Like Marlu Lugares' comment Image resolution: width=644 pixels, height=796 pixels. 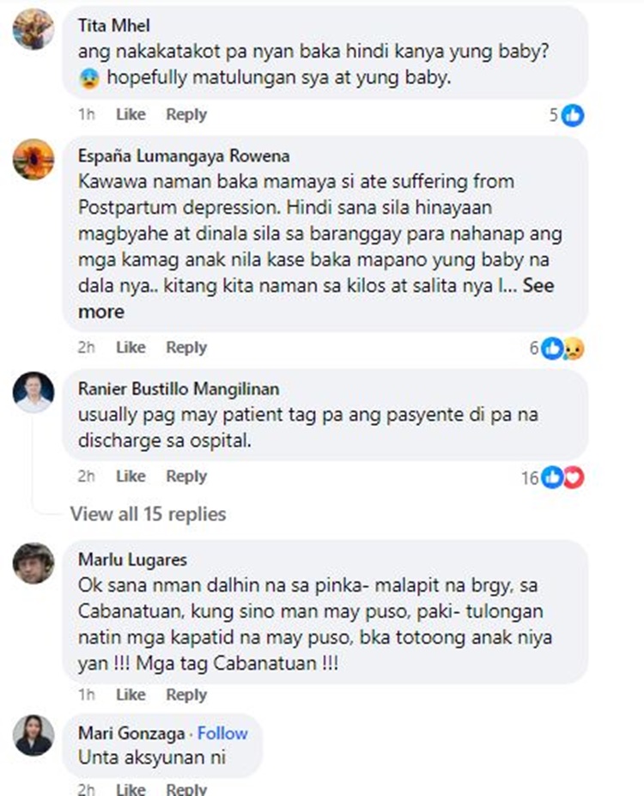131,695
